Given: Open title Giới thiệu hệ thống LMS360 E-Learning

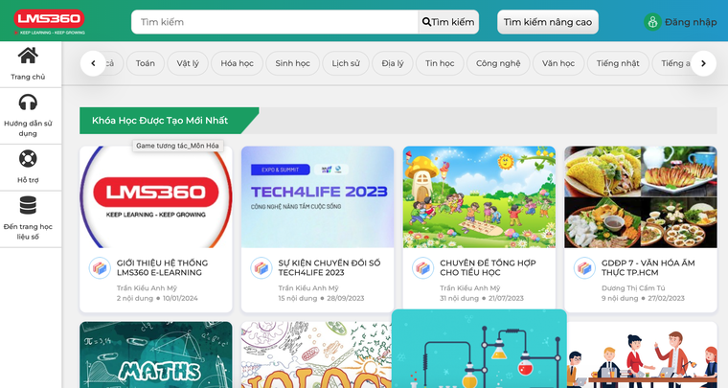Looking at the screenshot, I should point(163,268).
